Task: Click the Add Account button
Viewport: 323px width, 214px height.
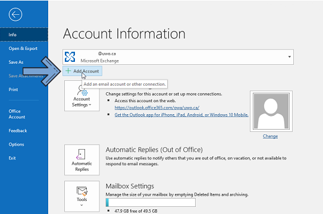Action: point(83,71)
